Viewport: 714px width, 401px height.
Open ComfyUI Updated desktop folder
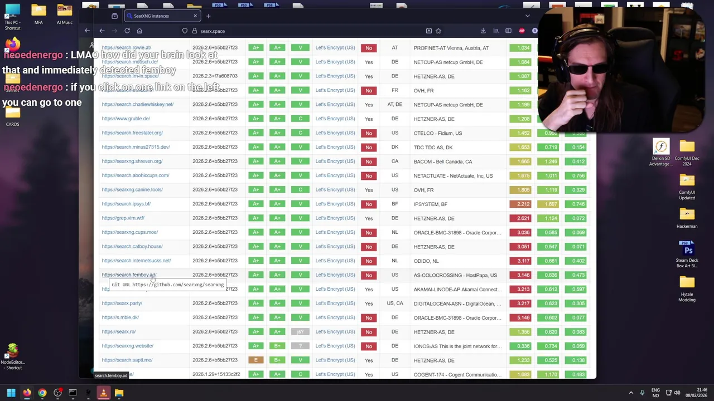[687, 187]
